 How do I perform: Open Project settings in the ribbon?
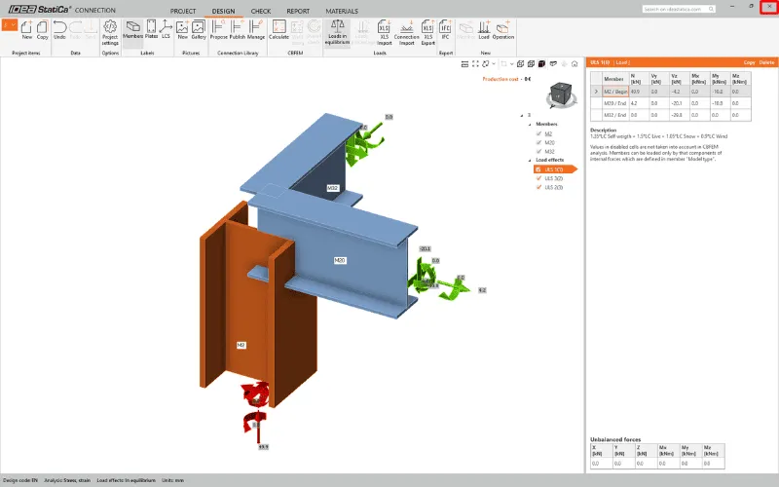[110, 31]
